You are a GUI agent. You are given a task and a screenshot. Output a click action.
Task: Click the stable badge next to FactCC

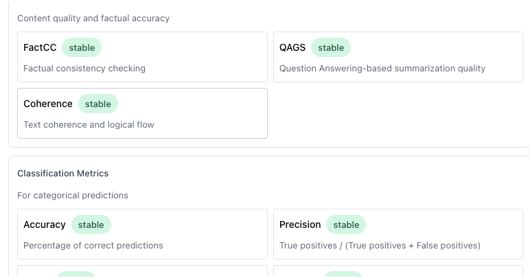click(x=82, y=47)
